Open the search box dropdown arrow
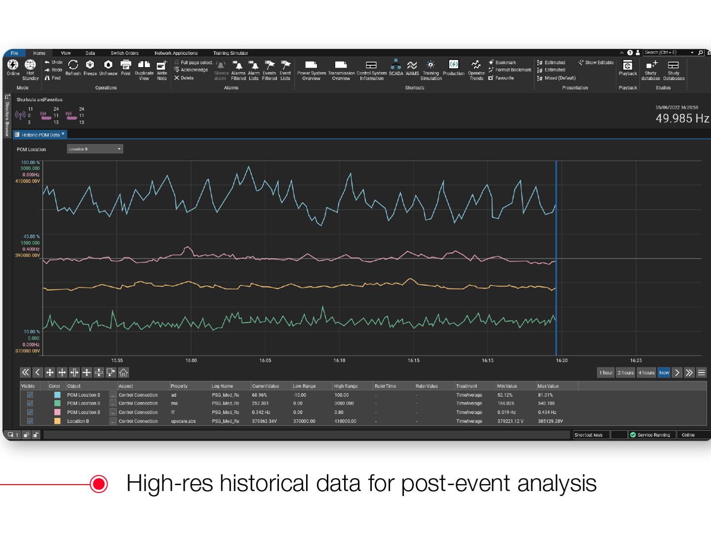The height and width of the screenshot is (533, 711). [692, 53]
